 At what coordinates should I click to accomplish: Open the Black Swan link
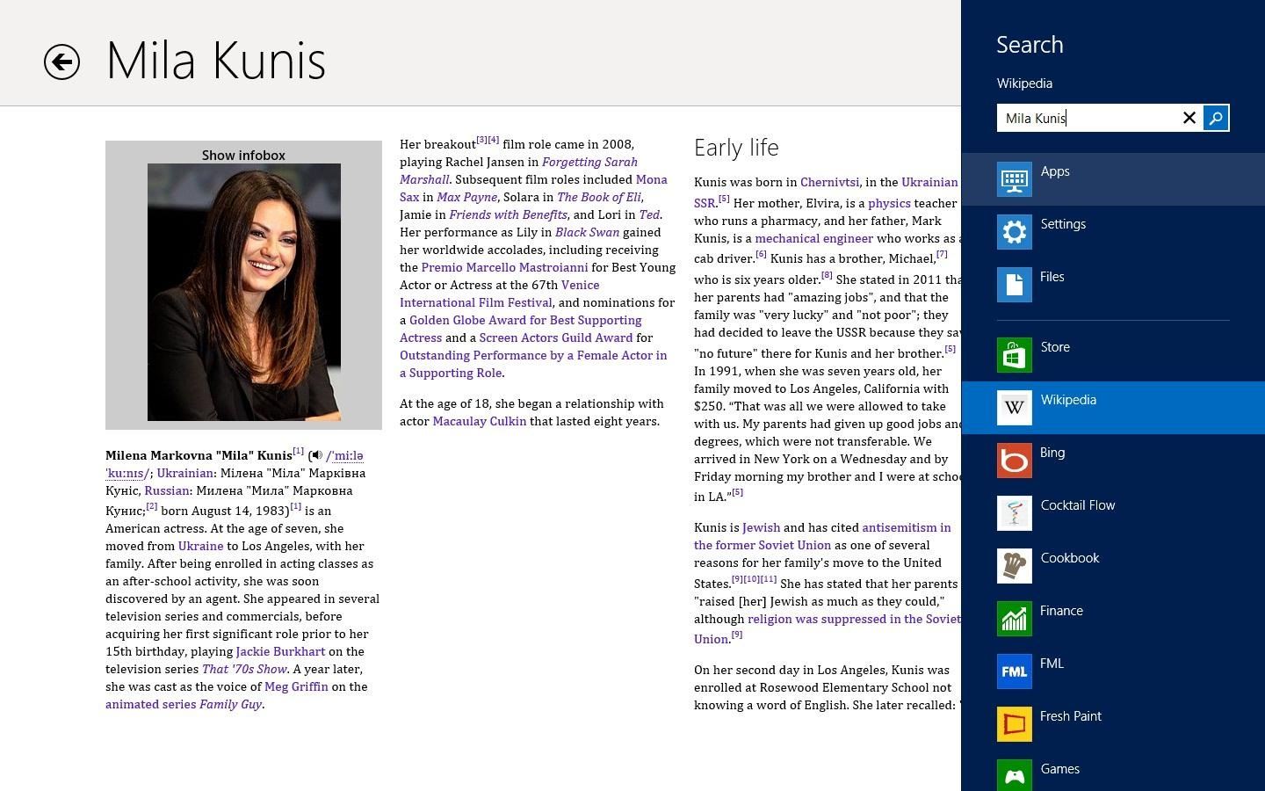(x=587, y=232)
